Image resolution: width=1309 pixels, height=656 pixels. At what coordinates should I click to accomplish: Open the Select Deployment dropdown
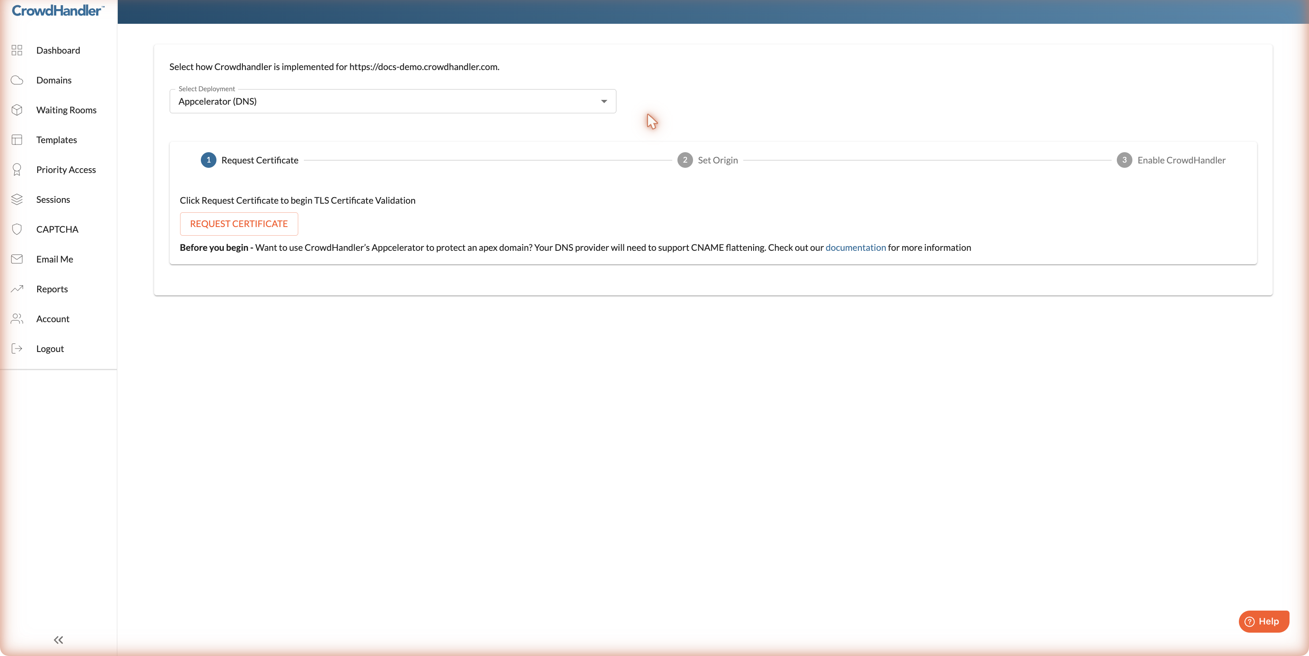392,101
